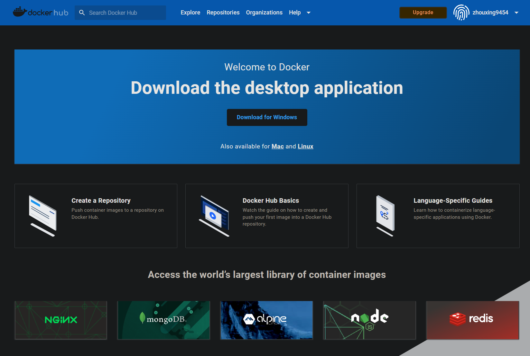Focus the Search Docker Hub field

(126, 13)
